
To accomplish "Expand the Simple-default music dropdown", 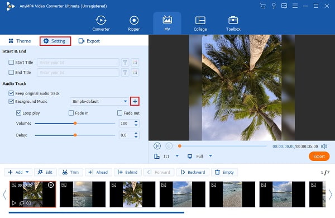I will (125, 101).
